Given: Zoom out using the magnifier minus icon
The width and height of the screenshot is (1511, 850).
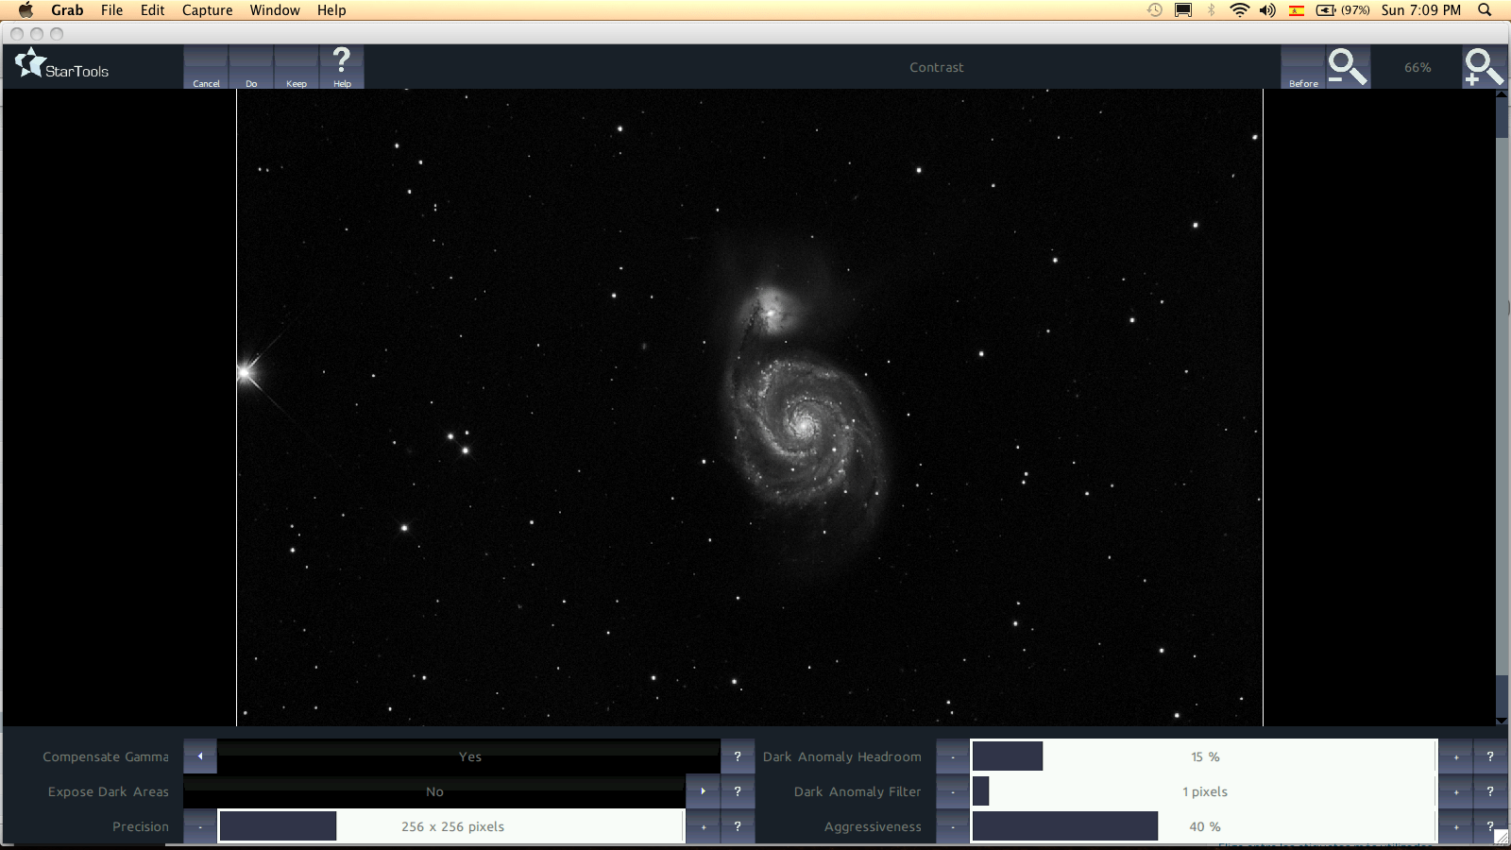Looking at the screenshot, I should tap(1348, 67).
